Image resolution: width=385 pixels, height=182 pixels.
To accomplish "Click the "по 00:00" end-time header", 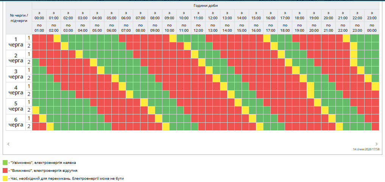I will (x=372, y=28).
